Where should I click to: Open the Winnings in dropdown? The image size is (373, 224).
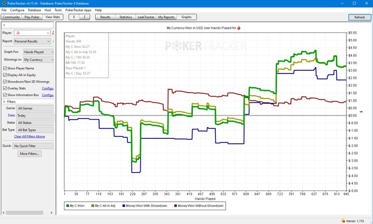pyautogui.click(x=38, y=60)
